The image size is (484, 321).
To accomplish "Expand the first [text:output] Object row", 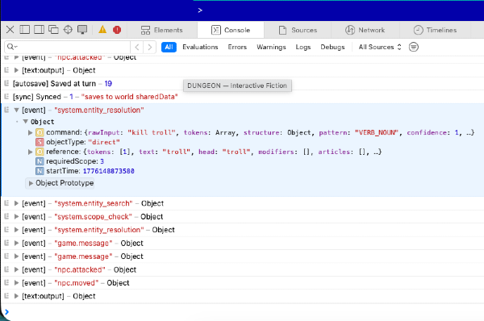I will [16, 70].
